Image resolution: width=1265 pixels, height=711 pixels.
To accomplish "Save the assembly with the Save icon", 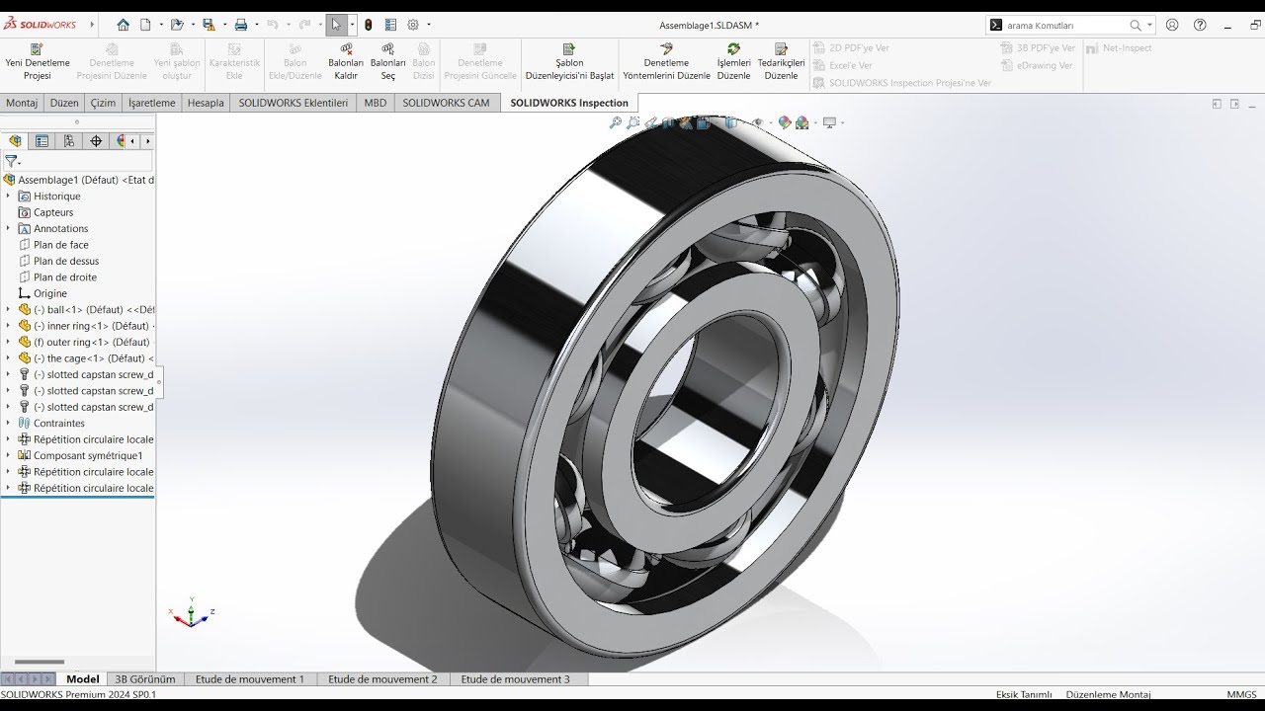I will point(209,25).
